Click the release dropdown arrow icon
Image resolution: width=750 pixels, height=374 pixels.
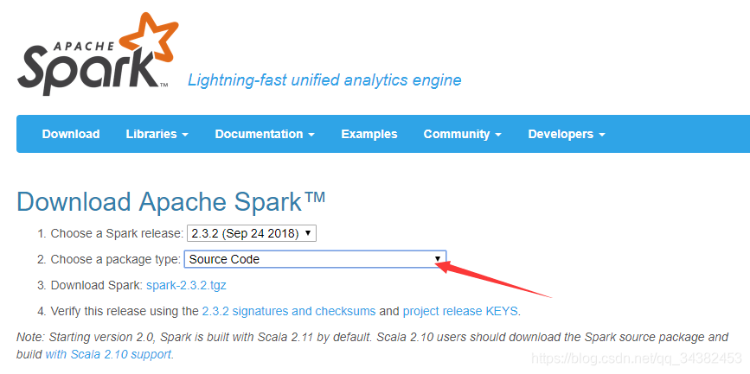click(308, 233)
